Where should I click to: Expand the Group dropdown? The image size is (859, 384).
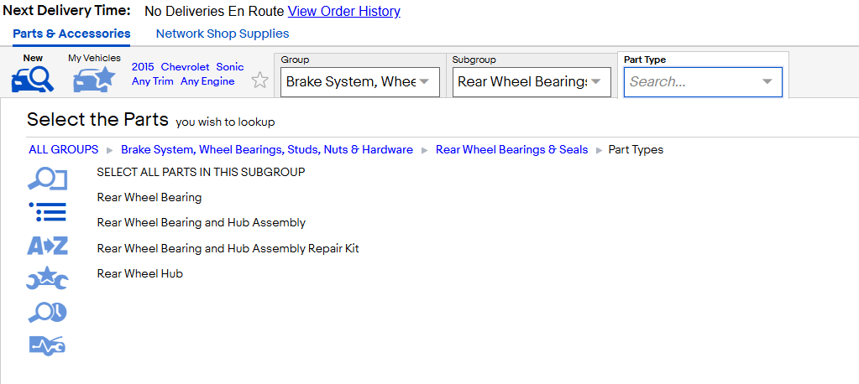click(360, 82)
